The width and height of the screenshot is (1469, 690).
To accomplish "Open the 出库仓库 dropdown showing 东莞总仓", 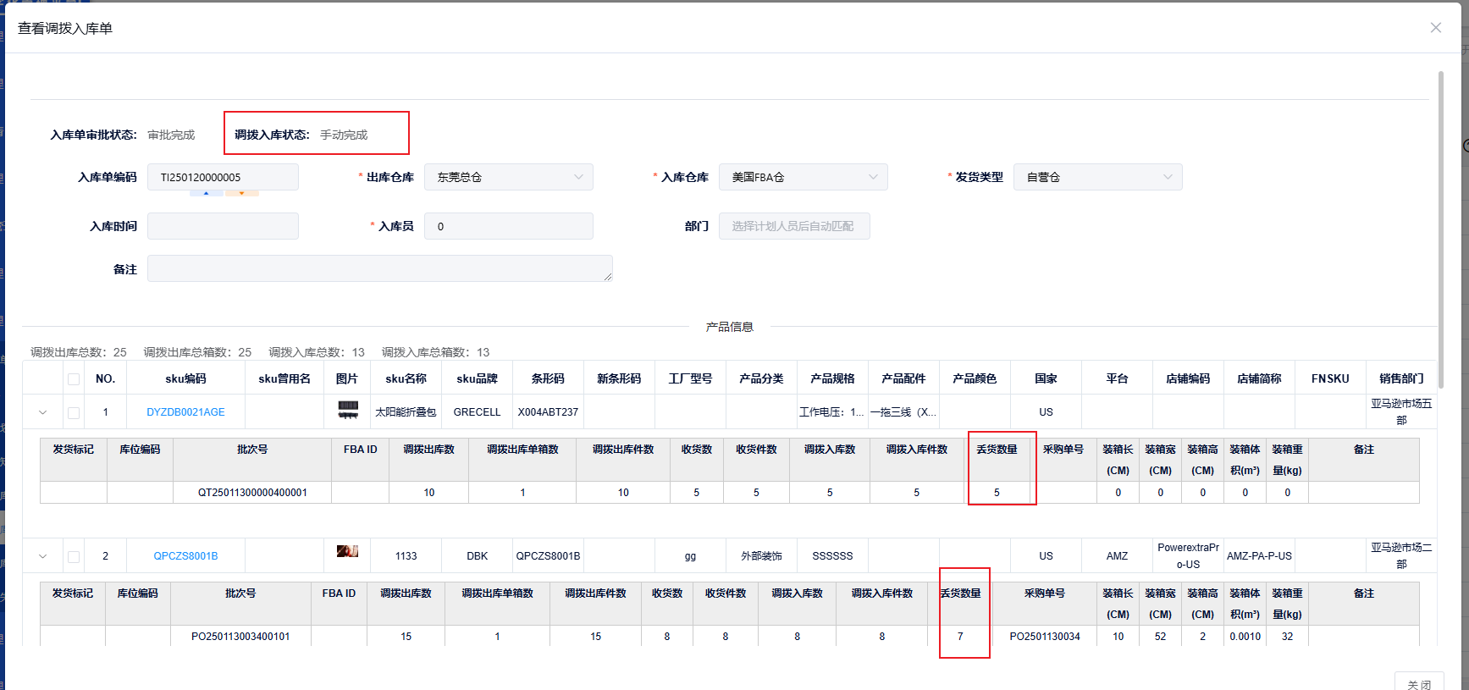I will click(509, 177).
